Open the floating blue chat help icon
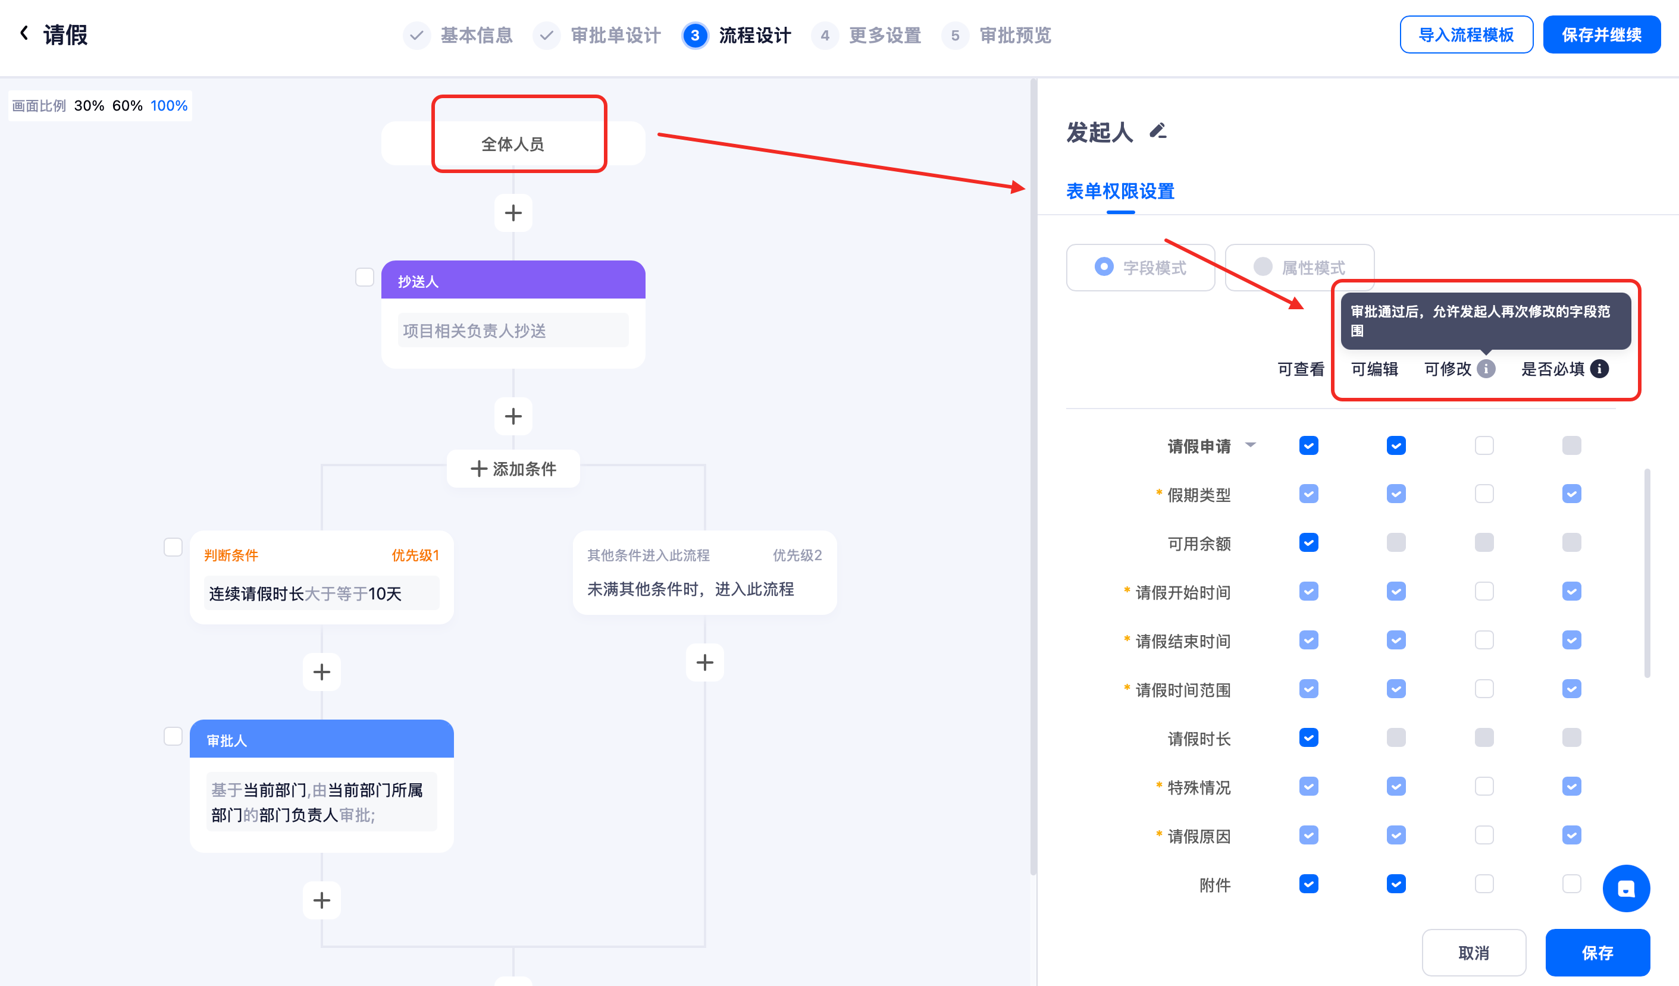 click(1625, 888)
